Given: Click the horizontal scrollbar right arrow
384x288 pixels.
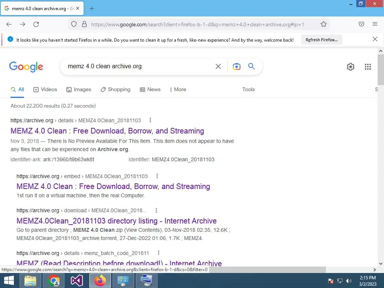Looking at the screenshot, I should [x=375, y=270].
